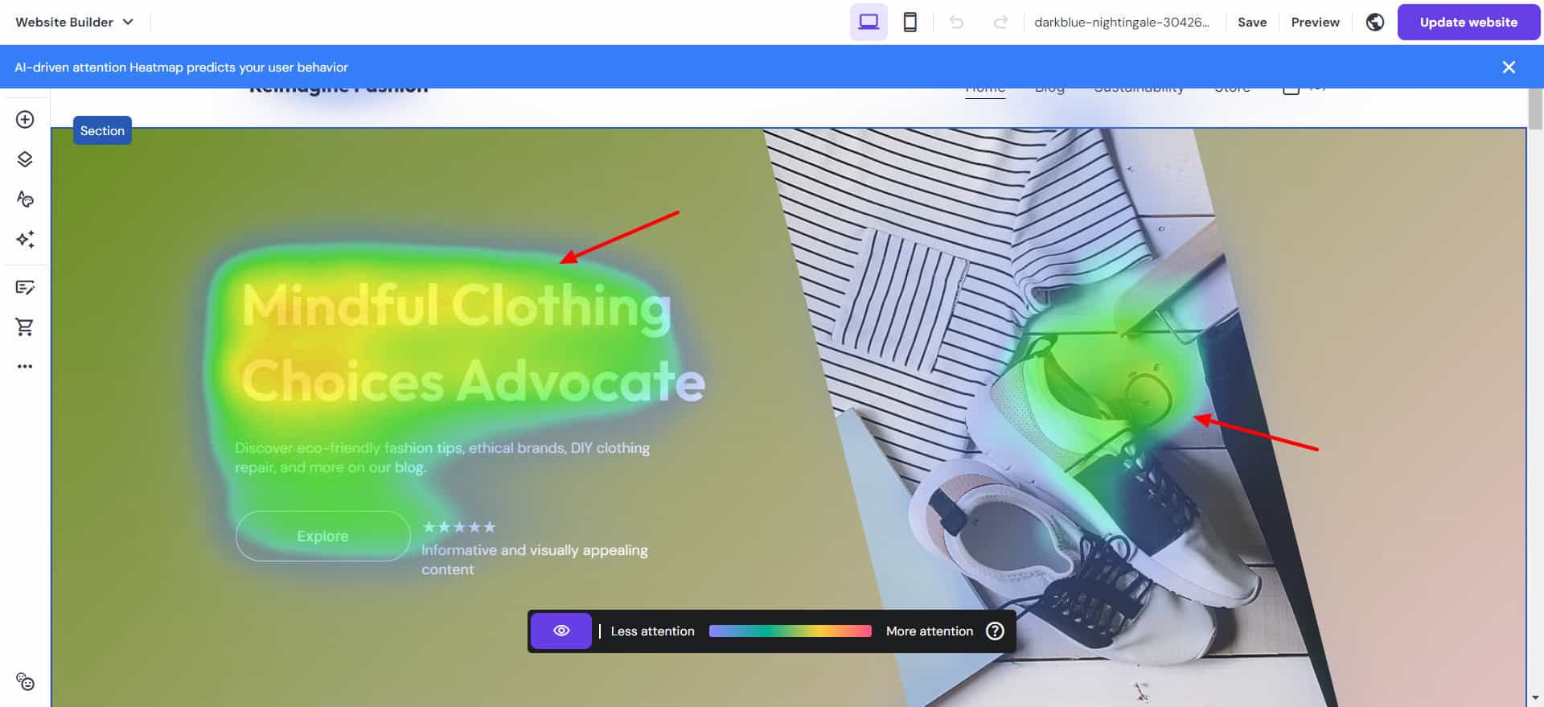
Task: Open the AI tools sparkle icon
Action: [25, 239]
